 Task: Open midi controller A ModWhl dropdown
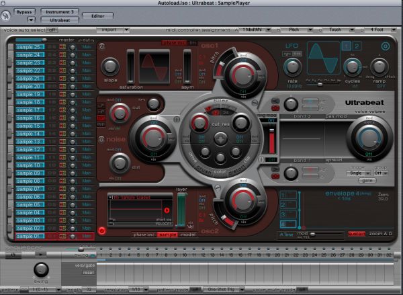point(255,30)
